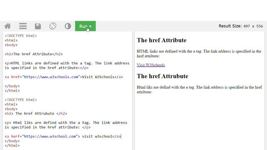267x150 pixels.
Task: Click the last </html> closing tag line
Action: tap(12, 145)
